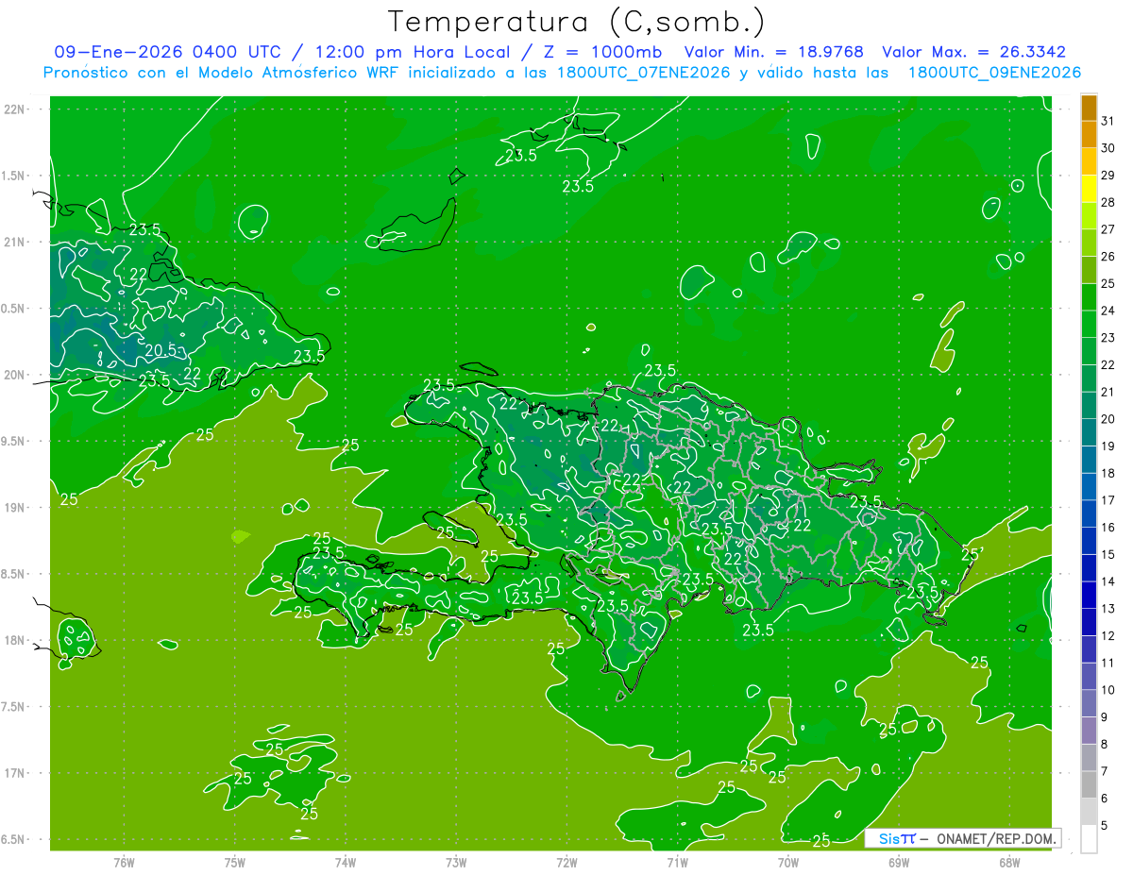Click the 'Sis' logo text in the credit box
This screenshot has width=1133, height=875.
[x=888, y=838]
